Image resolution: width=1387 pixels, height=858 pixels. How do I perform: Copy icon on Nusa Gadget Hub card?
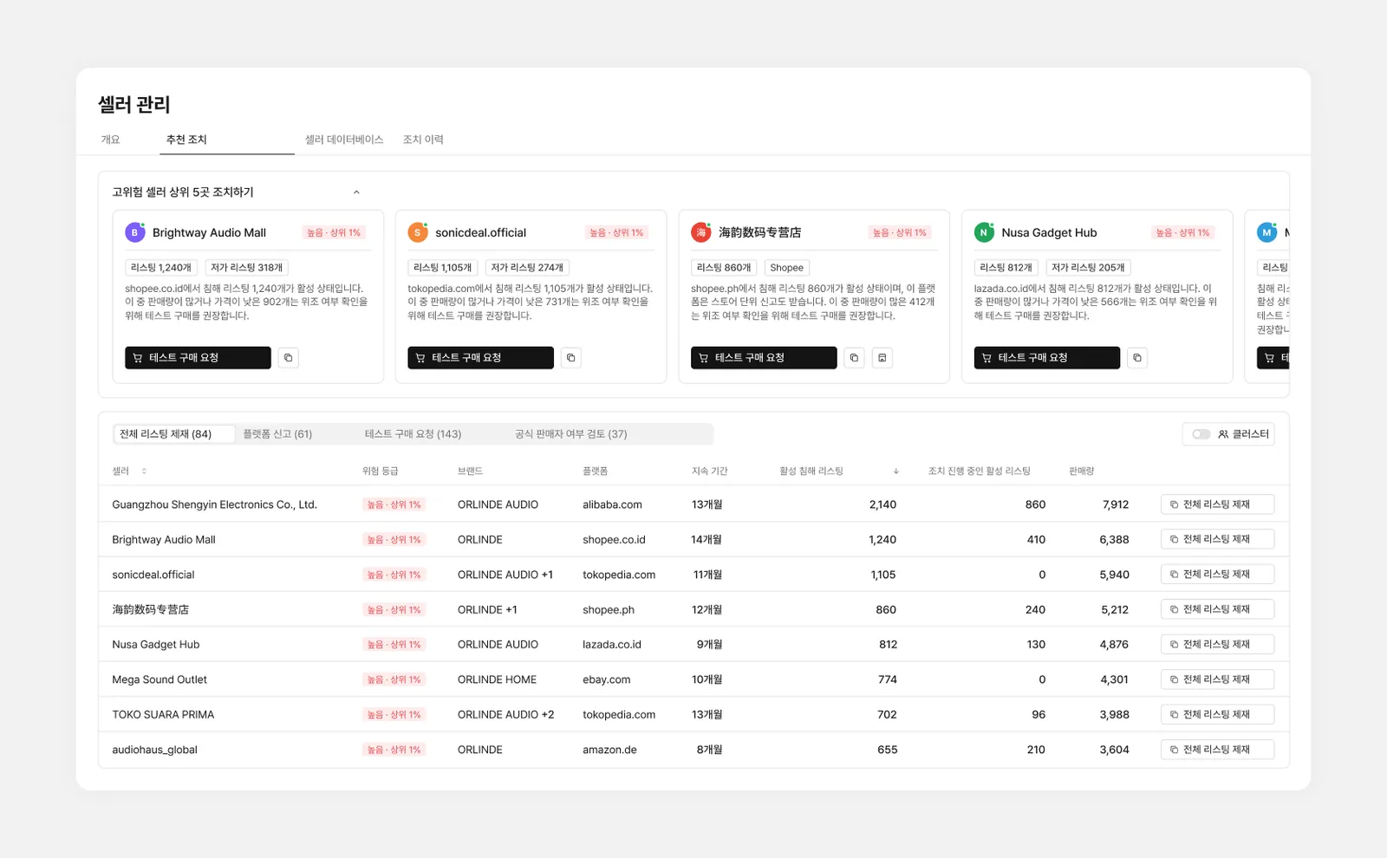(1136, 358)
